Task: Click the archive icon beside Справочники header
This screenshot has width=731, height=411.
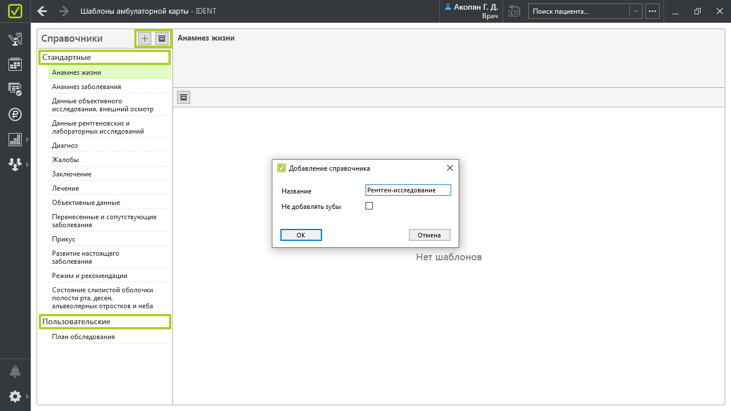Action: (162, 38)
